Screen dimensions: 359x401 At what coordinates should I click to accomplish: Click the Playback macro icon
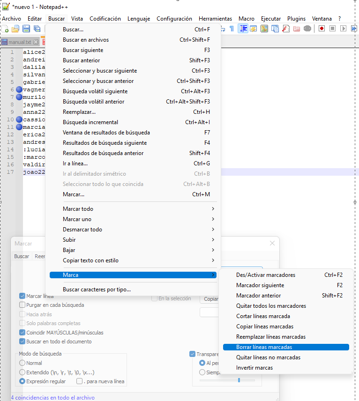343,29
